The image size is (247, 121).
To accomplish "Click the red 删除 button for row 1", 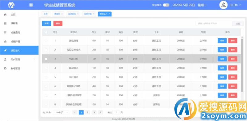I will (x=233, y=41).
